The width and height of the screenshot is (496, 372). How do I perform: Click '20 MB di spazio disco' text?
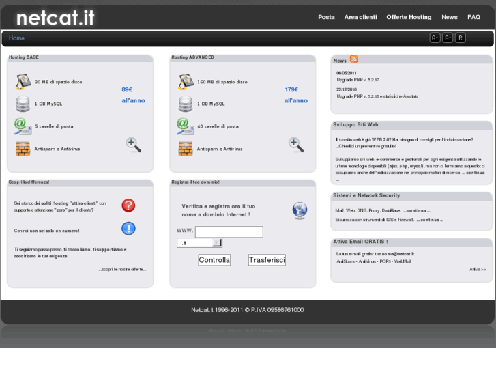58,82
